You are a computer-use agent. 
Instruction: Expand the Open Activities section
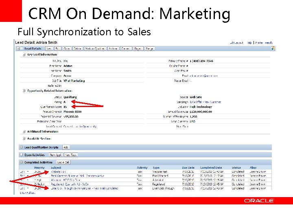[x=21, y=155]
